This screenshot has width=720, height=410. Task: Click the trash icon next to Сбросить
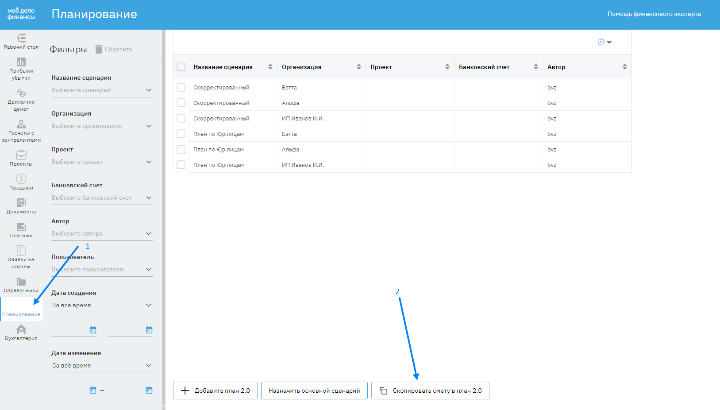point(99,49)
